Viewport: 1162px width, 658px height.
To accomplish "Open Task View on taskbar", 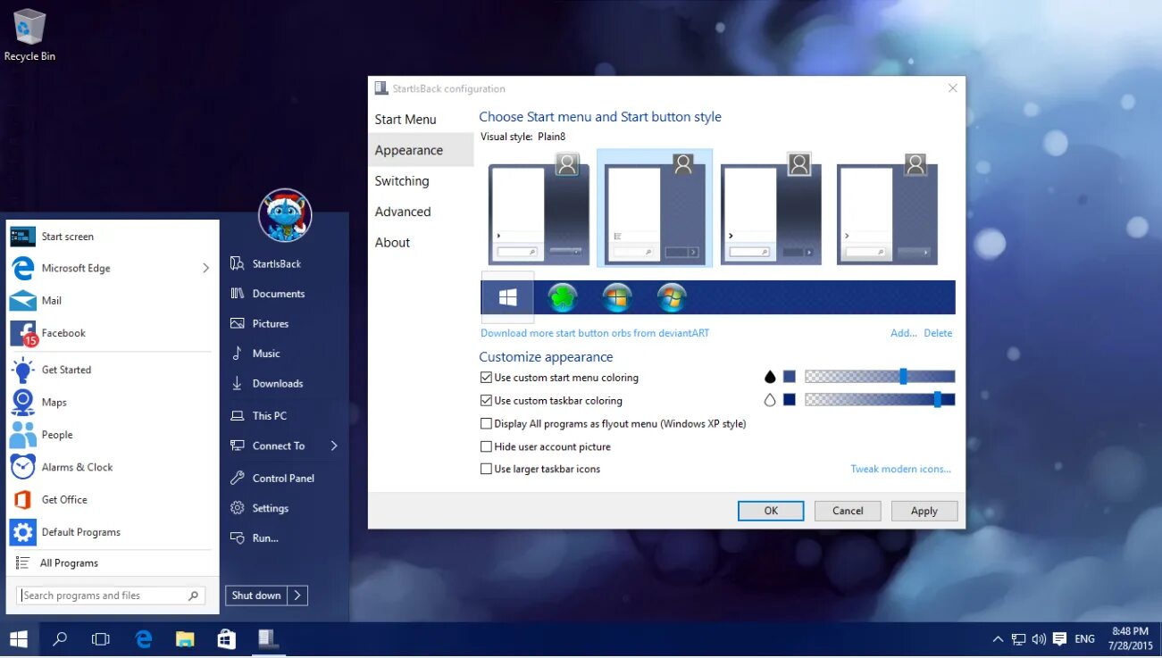I will point(101,639).
